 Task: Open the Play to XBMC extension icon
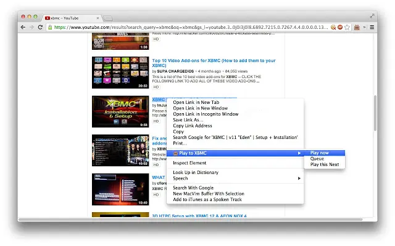coord(357,27)
